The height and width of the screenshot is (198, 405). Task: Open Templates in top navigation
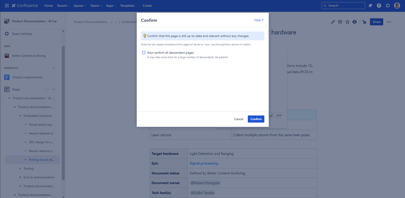click(127, 6)
